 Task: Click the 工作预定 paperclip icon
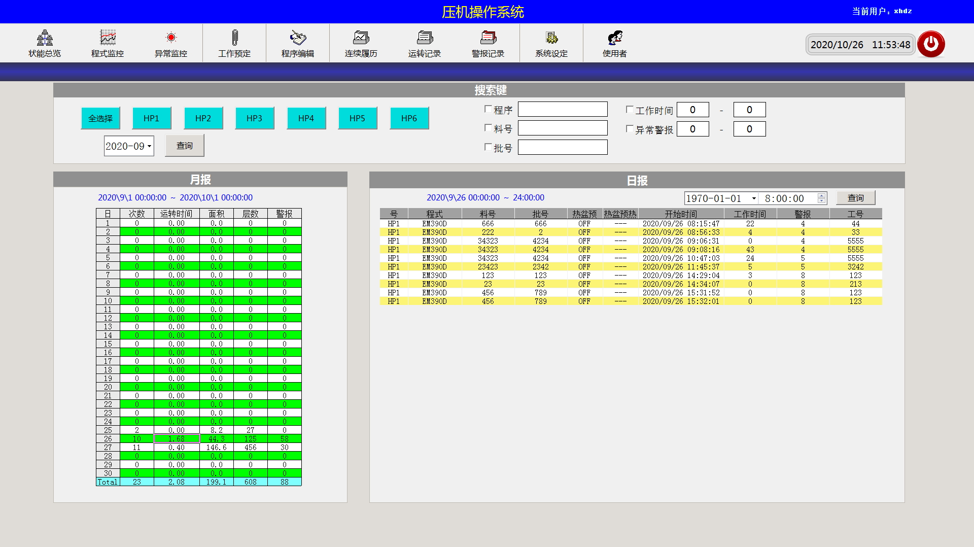click(234, 38)
